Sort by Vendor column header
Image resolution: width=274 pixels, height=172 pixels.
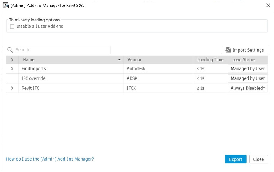[x=135, y=60]
